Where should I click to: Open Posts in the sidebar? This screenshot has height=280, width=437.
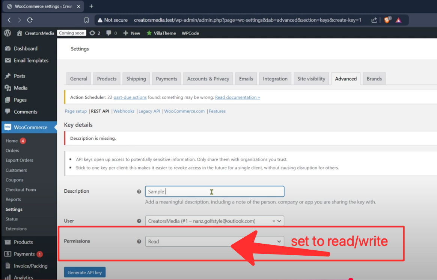pos(20,76)
